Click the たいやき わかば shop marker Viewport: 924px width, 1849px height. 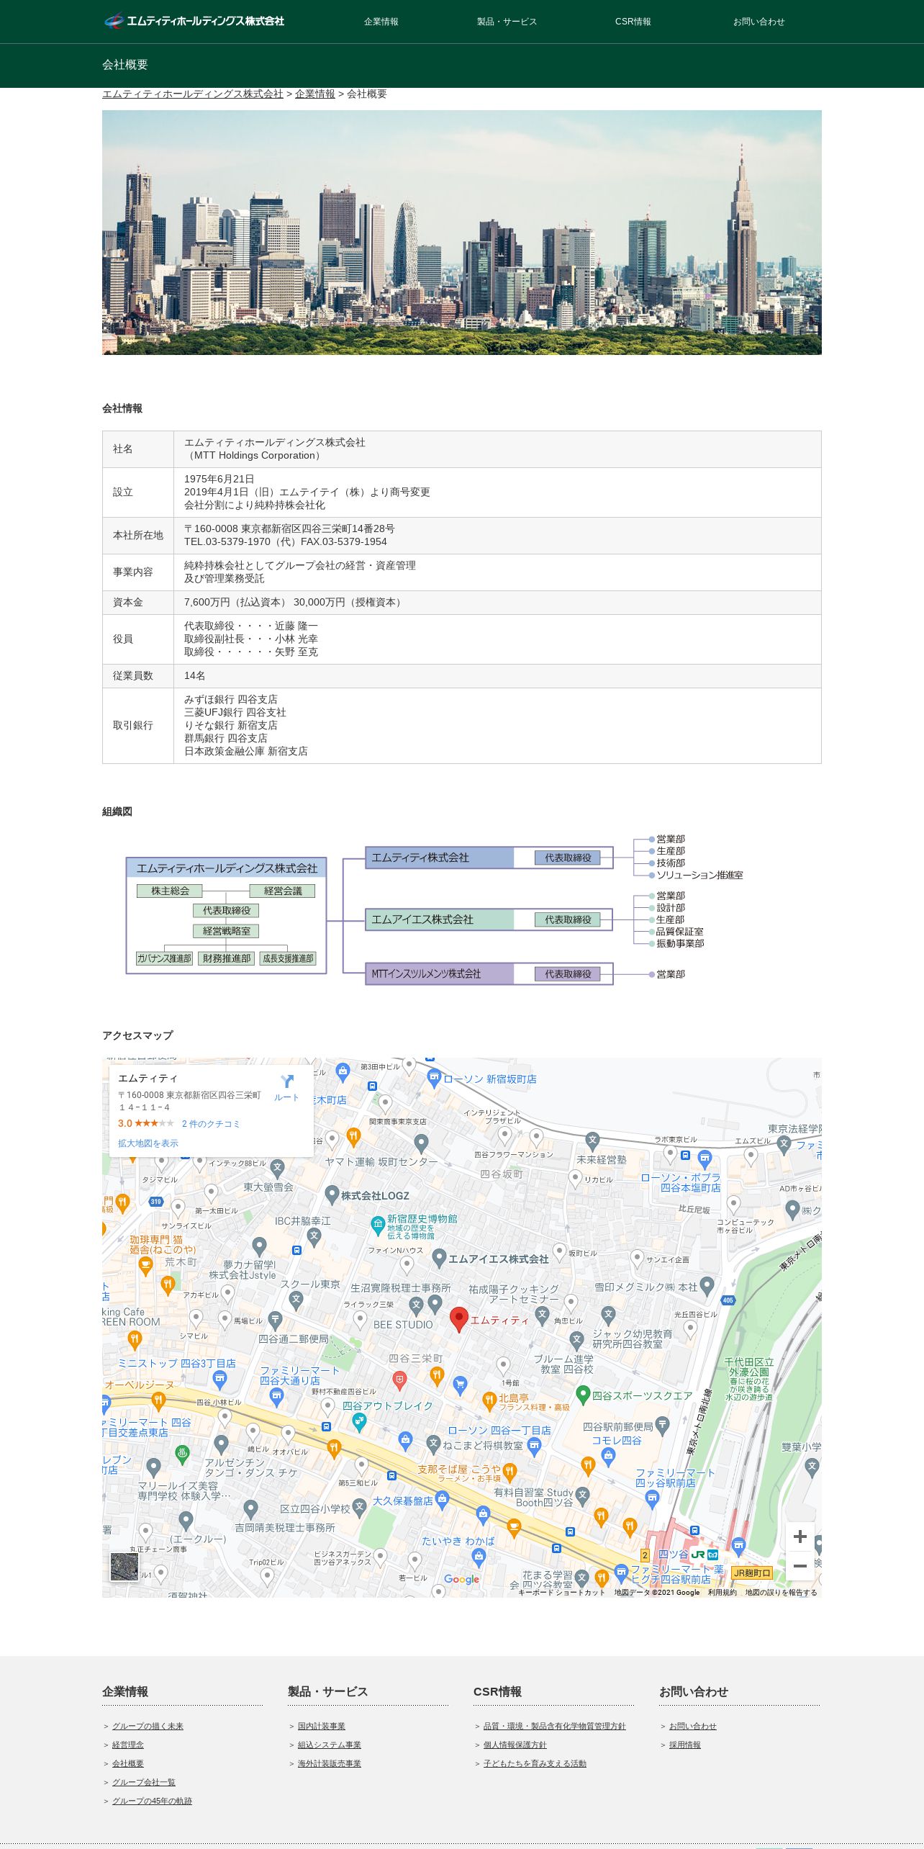479,1557
